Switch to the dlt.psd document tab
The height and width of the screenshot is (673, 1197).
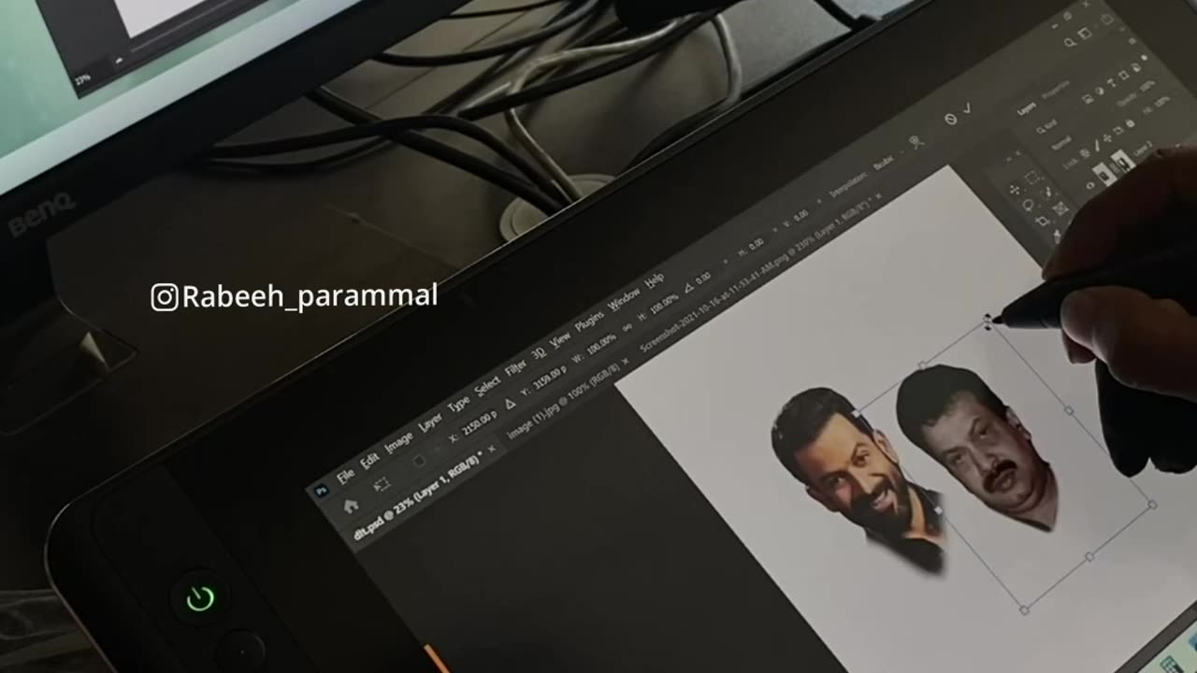pos(420,496)
